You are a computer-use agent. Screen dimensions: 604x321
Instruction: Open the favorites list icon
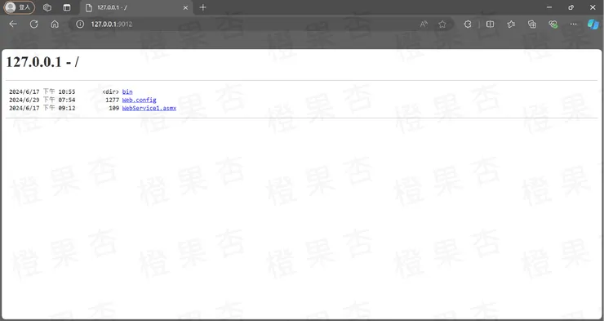click(x=511, y=25)
